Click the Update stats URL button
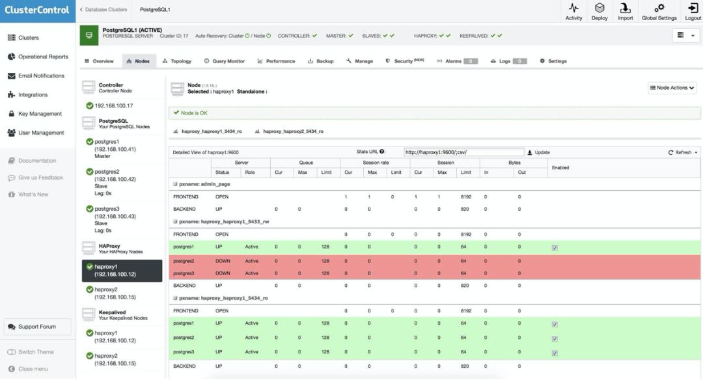703x380 pixels. point(538,152)
